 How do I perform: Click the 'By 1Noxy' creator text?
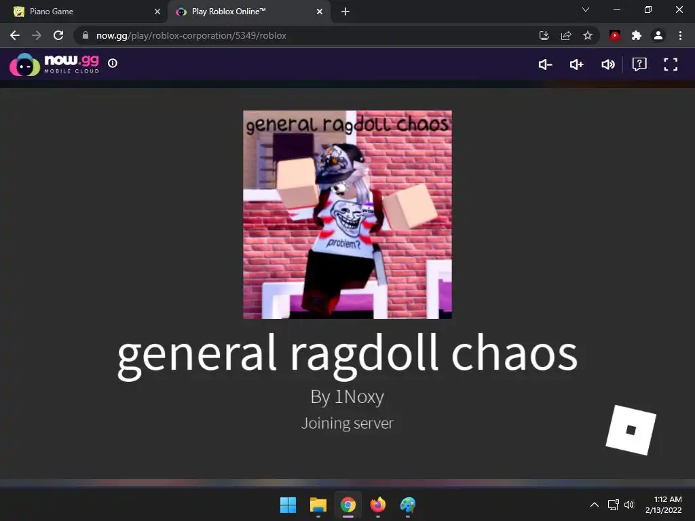pyautogui.click(x=347, y=396)
